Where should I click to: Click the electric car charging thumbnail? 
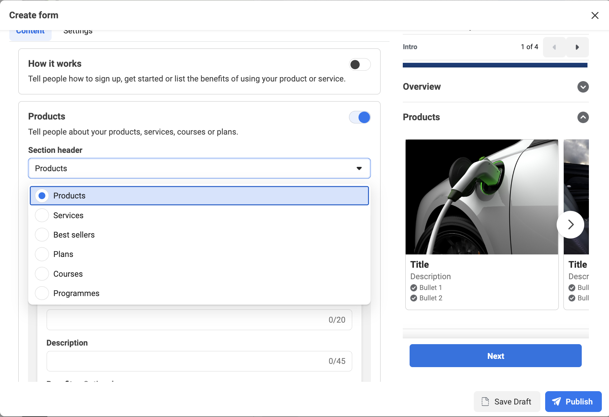click(482, 197)
